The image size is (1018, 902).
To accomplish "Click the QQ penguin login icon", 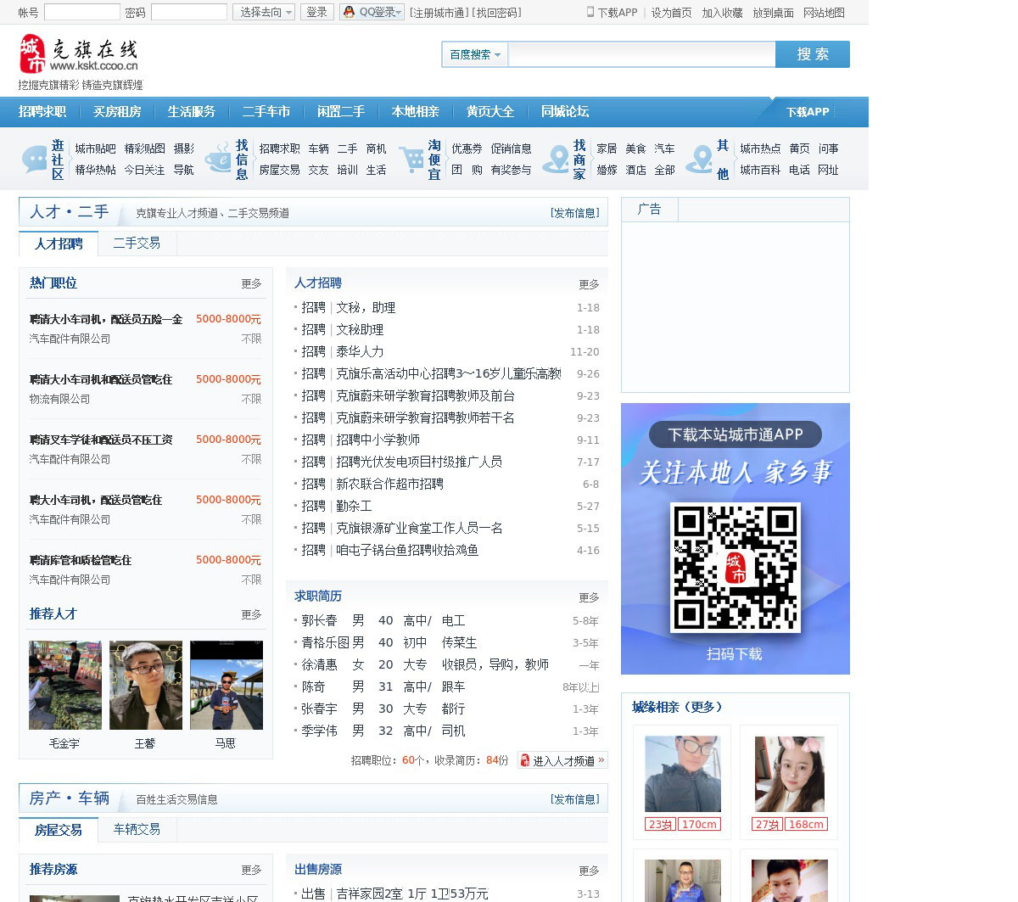I will pos(349,12).
